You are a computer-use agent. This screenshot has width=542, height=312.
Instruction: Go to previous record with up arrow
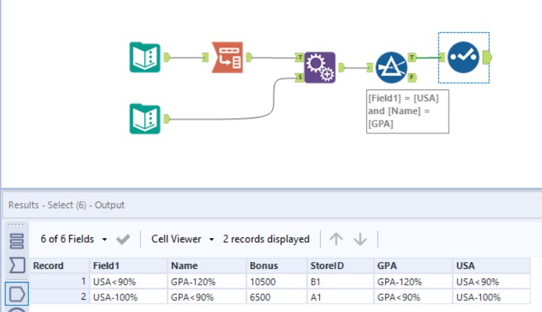tap(336, 239)
